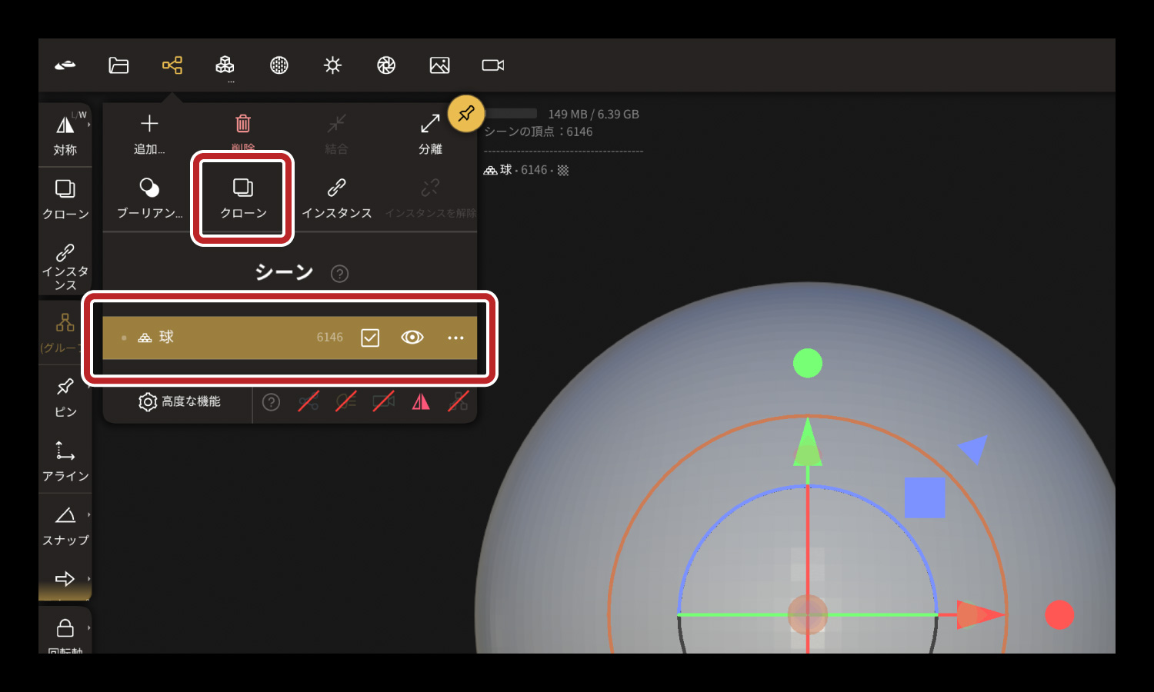Click the post-process aperture icon

click(x=386, y=65)
